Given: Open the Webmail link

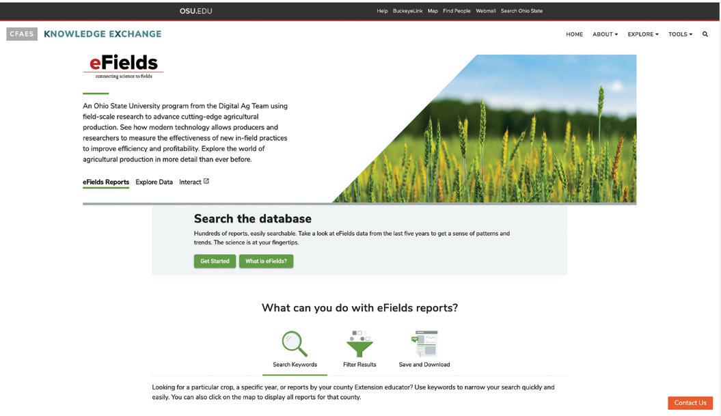Looking at the screenshot, I should pyautogui.click(x=486, y=11).
